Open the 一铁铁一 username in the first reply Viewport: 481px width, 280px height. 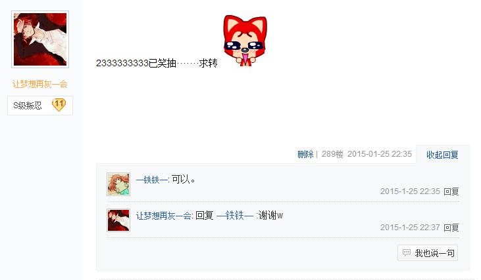pos(152,180)
